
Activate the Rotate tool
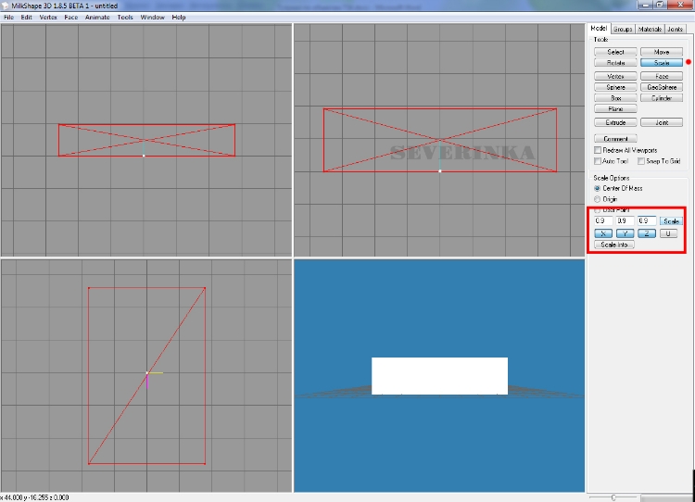(x=615, y=63)
